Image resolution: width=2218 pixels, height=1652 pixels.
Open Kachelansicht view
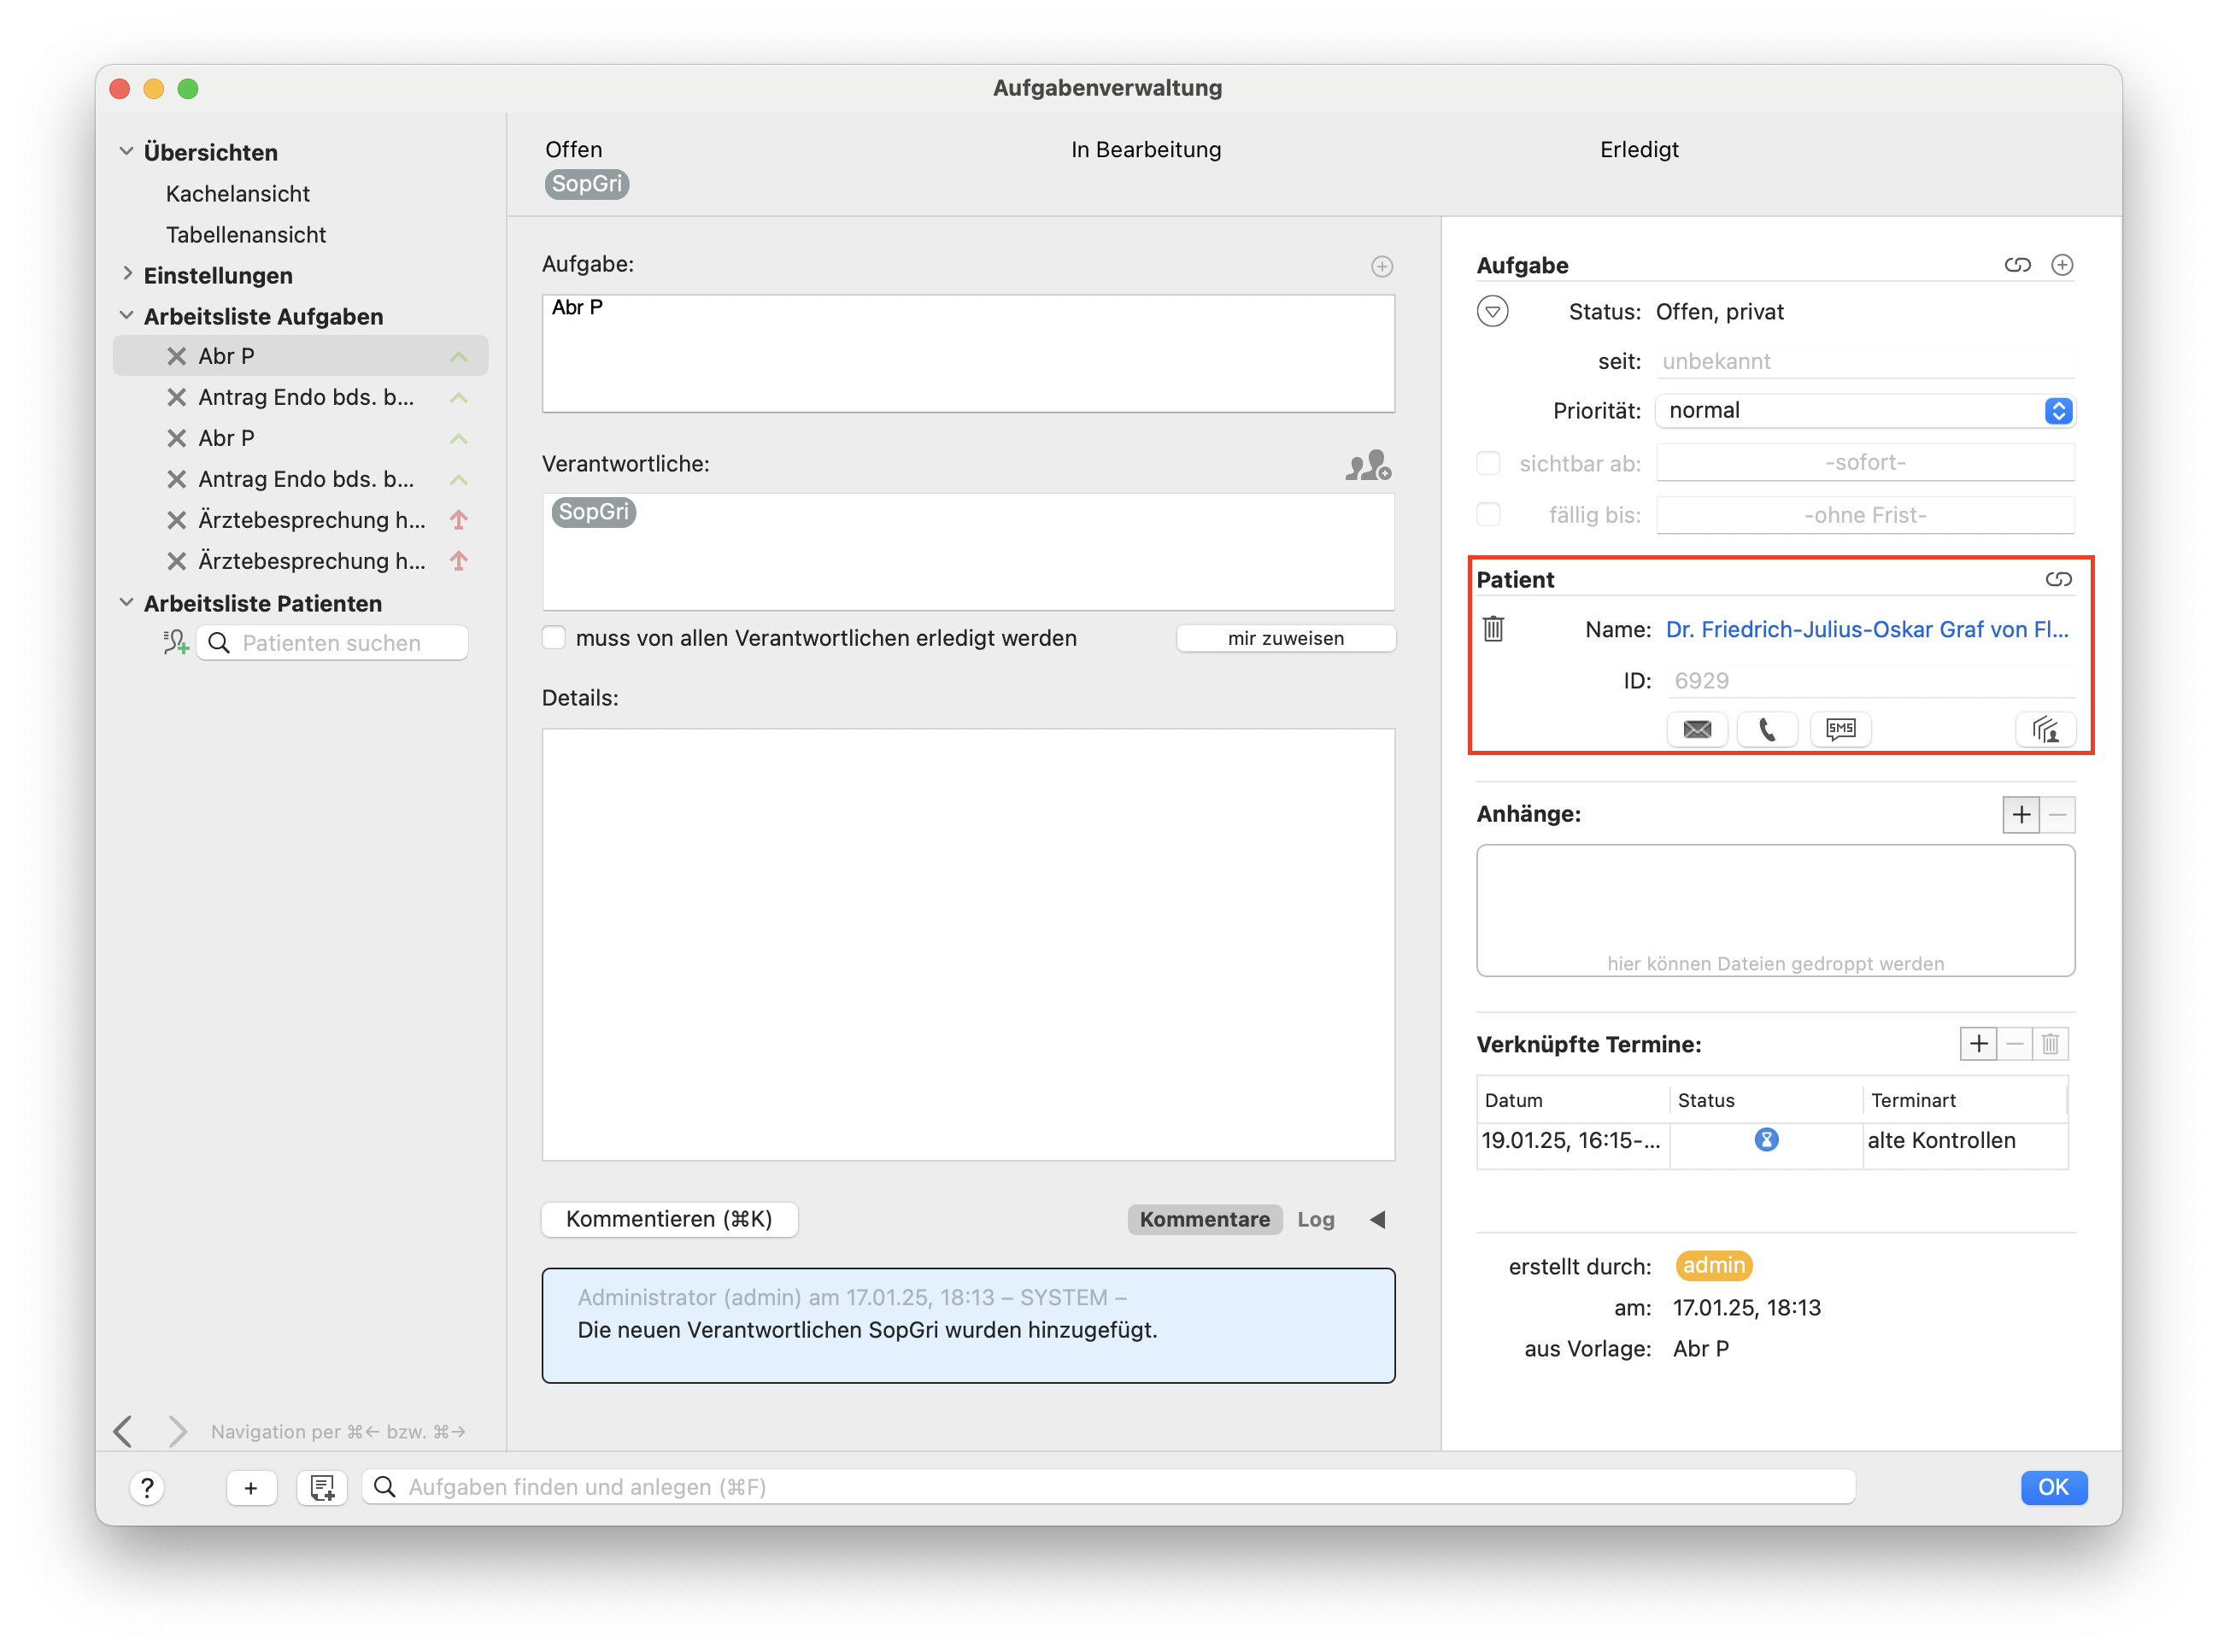coord(237,193)
